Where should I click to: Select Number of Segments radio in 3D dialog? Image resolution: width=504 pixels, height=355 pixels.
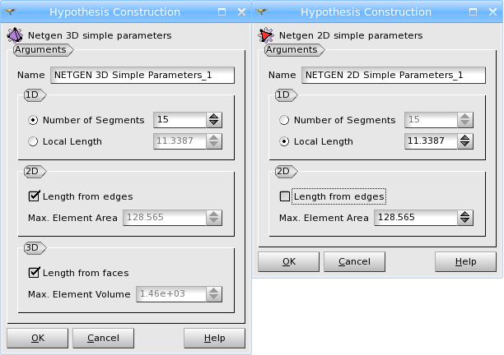click(x=33, y=120)
